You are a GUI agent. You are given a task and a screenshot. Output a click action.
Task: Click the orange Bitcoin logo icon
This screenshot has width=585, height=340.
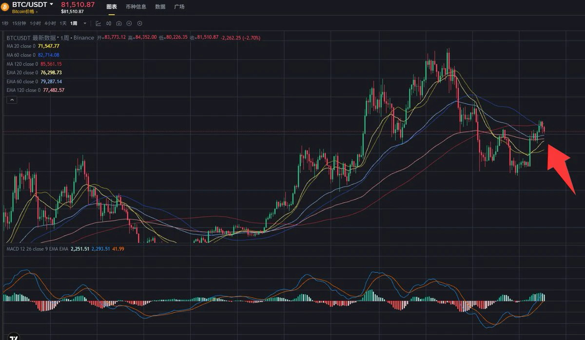pos(6,7)
